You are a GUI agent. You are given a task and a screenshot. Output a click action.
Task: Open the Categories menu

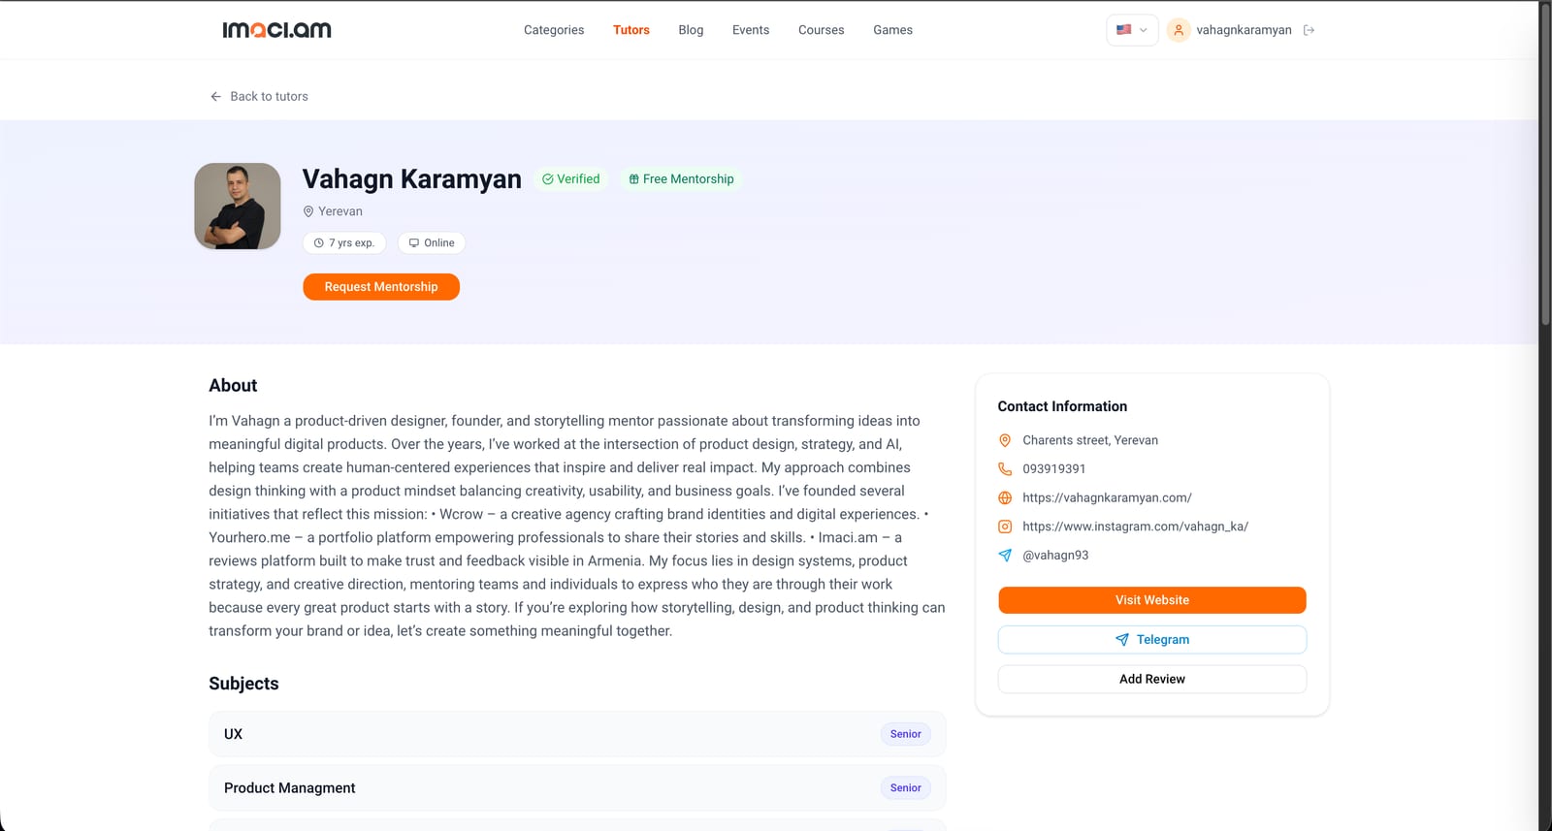[x=554, y=30]
